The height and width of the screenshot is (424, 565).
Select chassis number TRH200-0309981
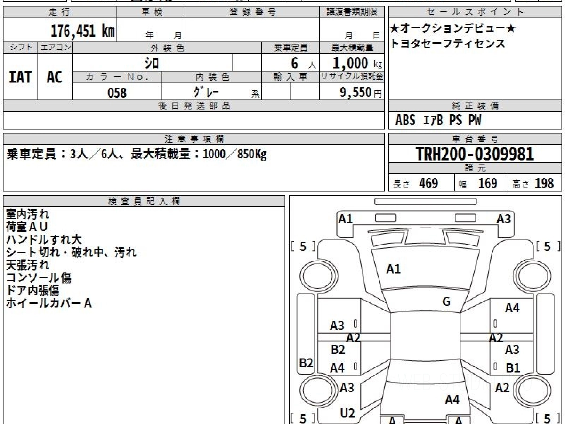475,154
